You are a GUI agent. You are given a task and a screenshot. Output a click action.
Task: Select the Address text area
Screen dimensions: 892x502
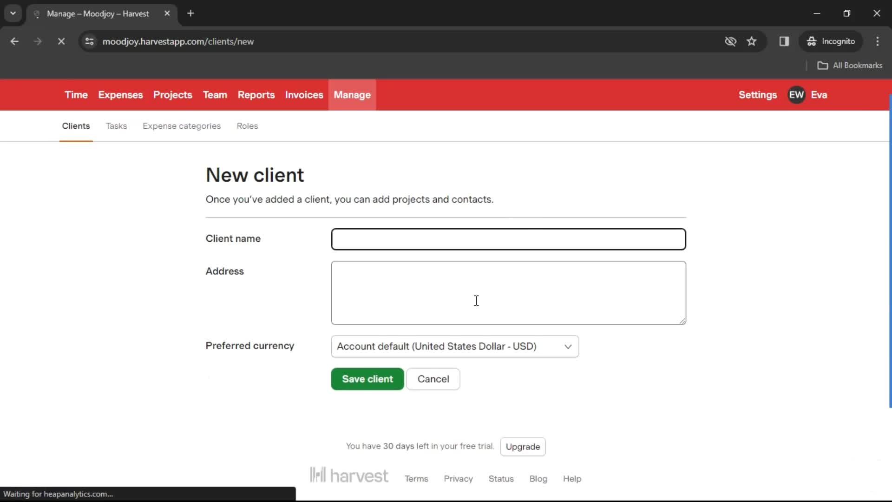[509, 292]
